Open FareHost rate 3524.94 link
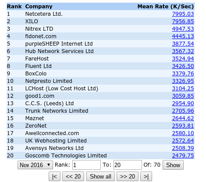Screen dimensions: 206x182 (183, 59)
